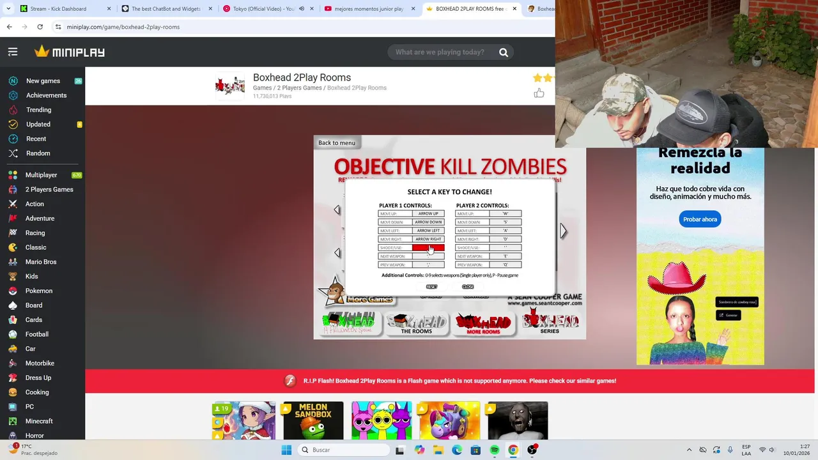Screen dimensions: 818x460
Task: Open the Melon Sandbox game thumbnail
Action: 313,420
